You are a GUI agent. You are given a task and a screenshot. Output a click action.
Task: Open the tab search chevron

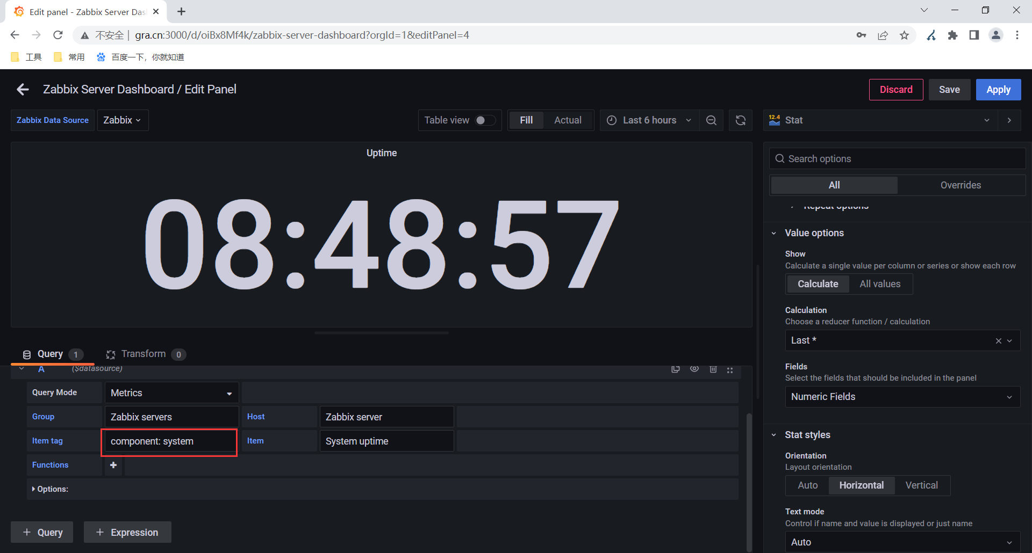tap(924, 10)
